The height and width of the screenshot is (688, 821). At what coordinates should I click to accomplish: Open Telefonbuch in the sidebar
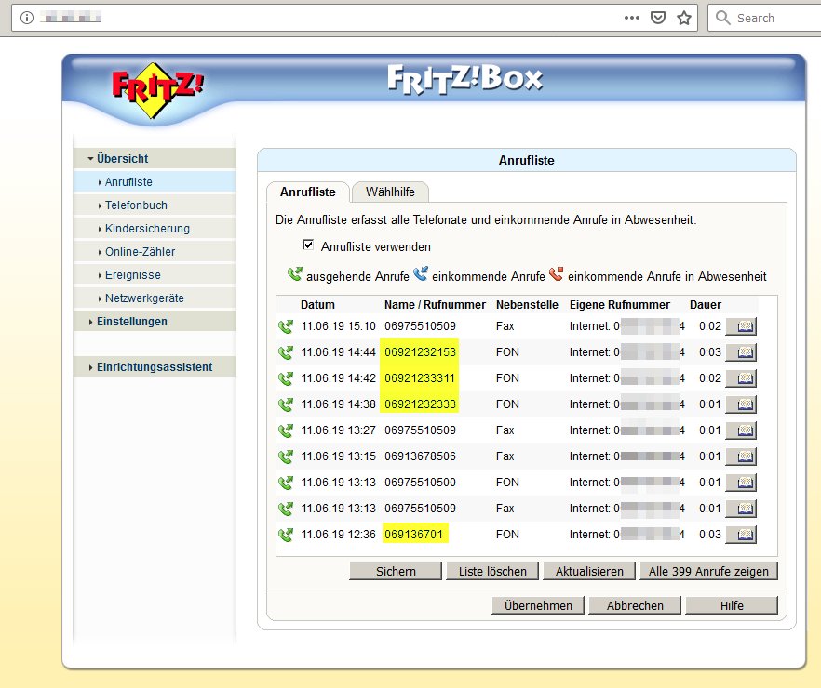click(x=155, y=205)
